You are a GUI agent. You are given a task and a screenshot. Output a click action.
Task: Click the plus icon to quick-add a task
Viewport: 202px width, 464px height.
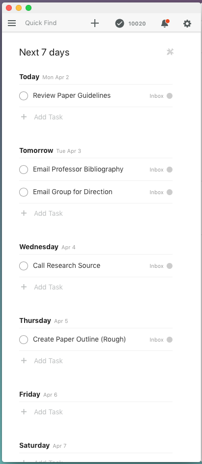(x=95, y=23)
